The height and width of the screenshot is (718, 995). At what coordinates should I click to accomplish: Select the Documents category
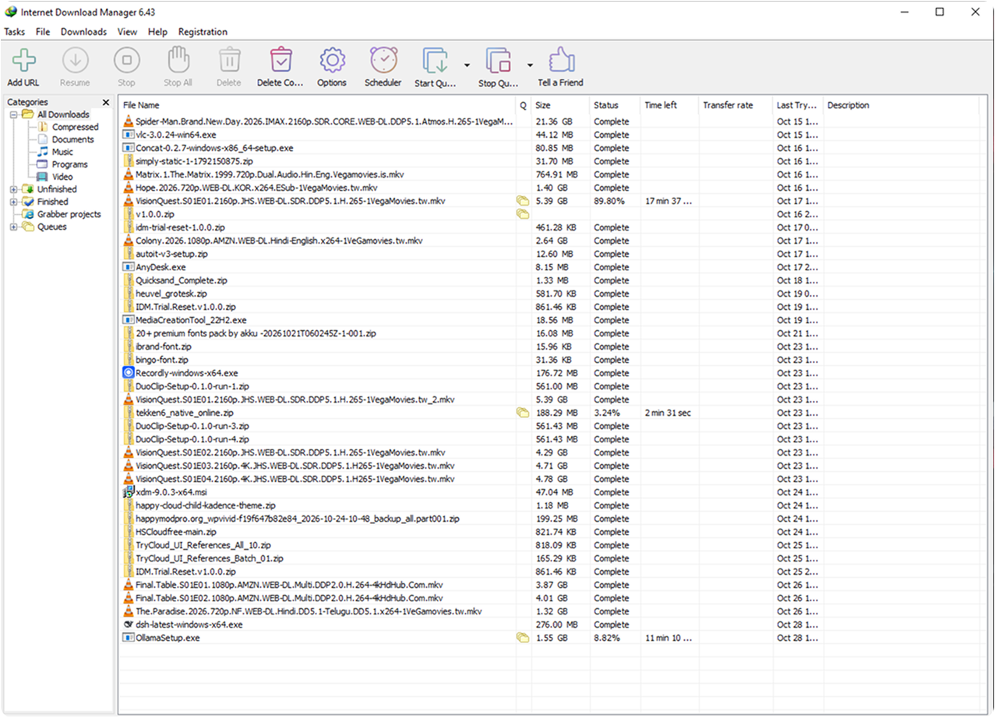pos(73,139)
